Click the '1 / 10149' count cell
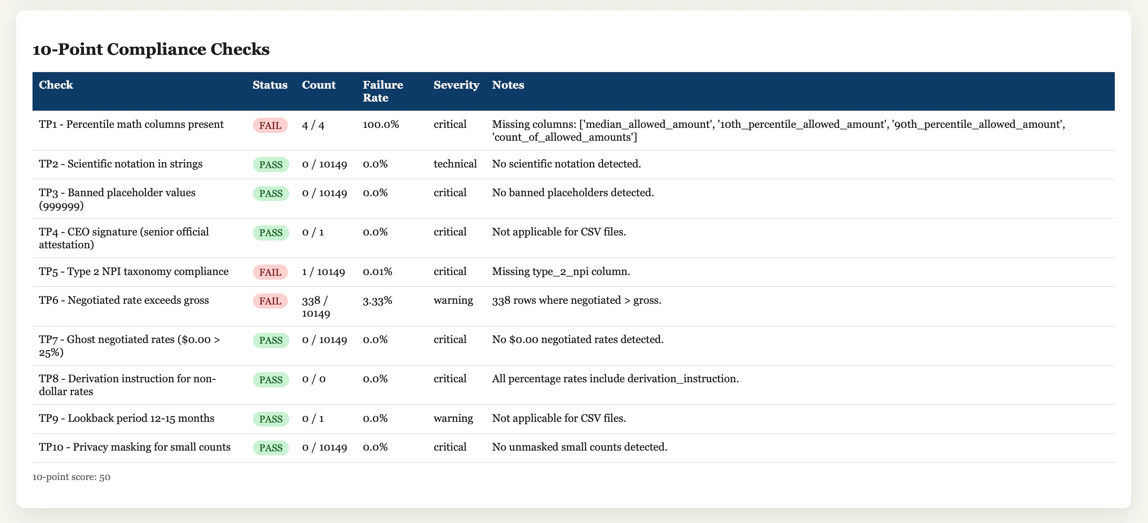Screen dimensions: 1148x523 pyautogui.click(x=323, y=272)
